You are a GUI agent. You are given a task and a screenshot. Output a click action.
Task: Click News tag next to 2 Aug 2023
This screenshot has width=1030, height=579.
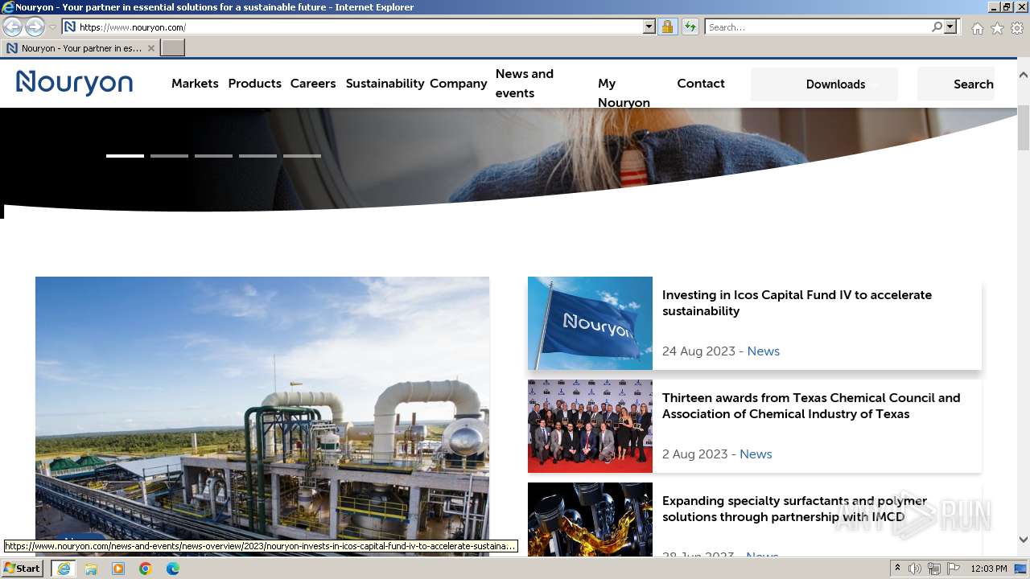pyautogui.click(x=756, y=454)
